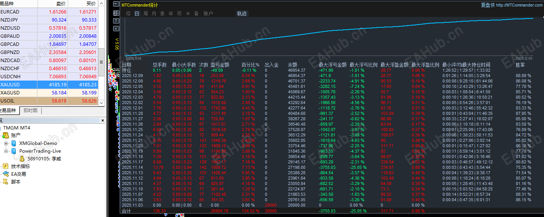Switch to the 即时图 tick chart tab
Screen dimensions: 544x217
31,111
